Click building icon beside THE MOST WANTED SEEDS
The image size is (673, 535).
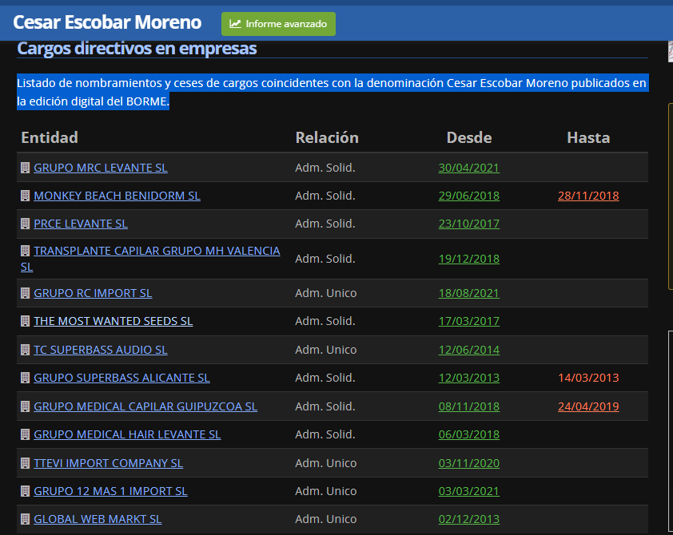click(26, 321)
